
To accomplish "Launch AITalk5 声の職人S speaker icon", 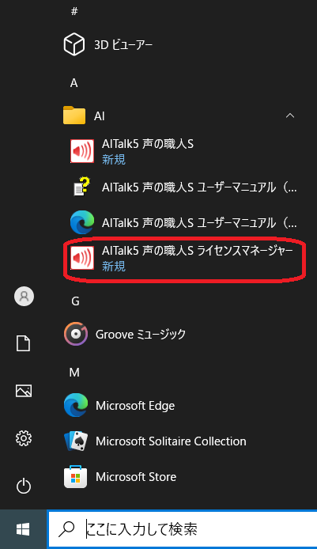I will pyautogui.click(x=82, y=151).
